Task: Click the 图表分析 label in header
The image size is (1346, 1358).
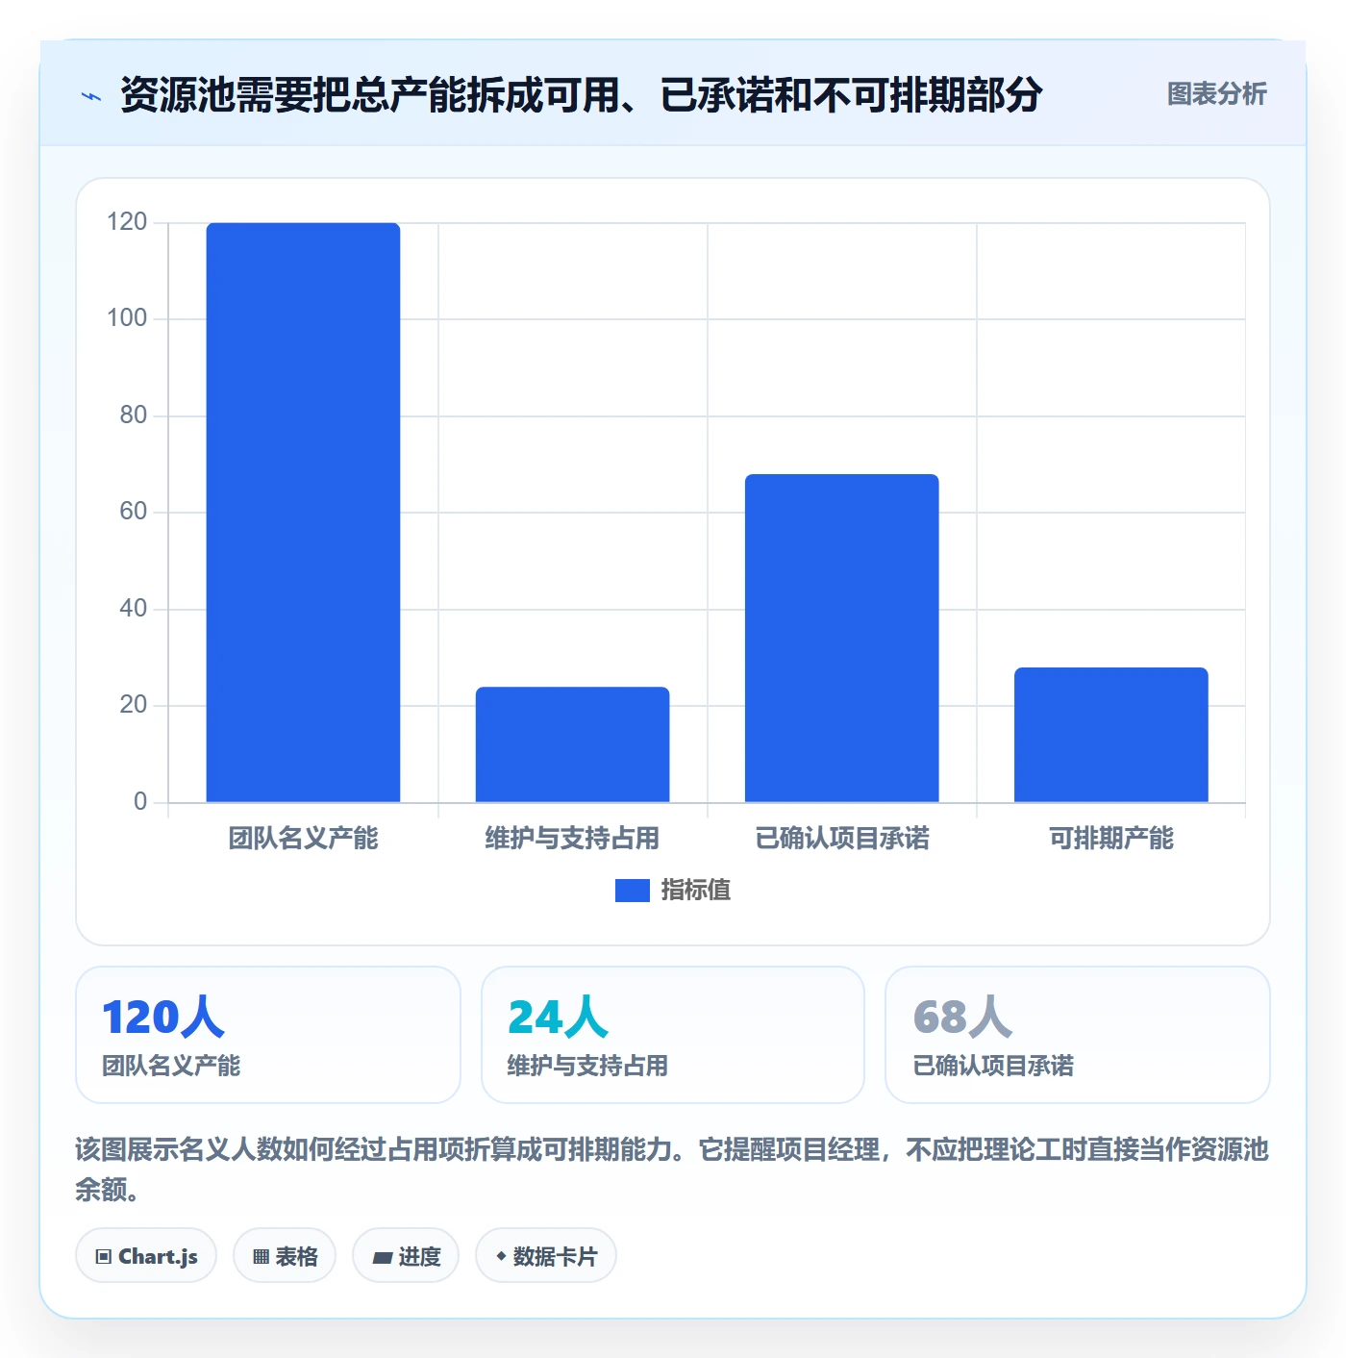Action: coord(1216,94)
